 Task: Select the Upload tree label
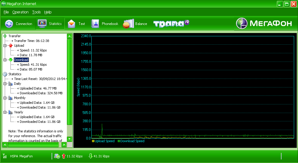19,46
